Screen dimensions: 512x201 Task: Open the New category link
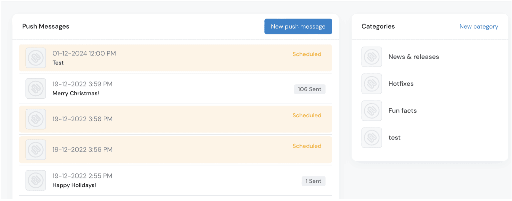(x=479, y=26)
